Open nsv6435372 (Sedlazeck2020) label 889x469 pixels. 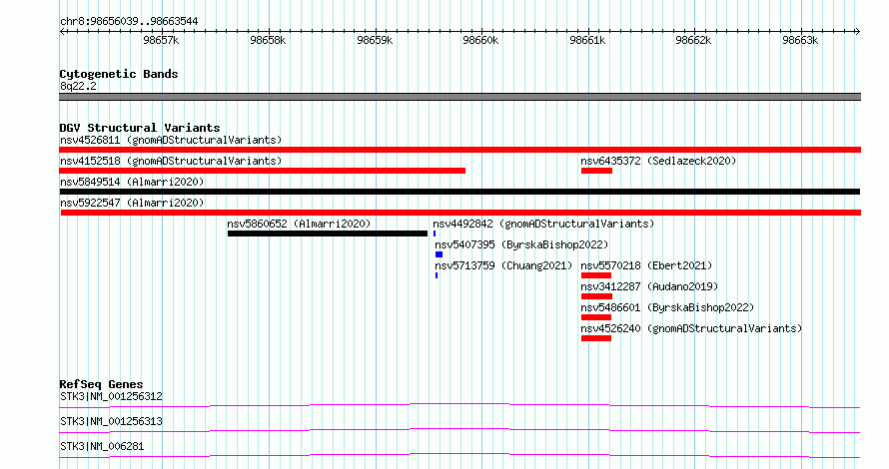pyautogui.click(x=658, y=161)
